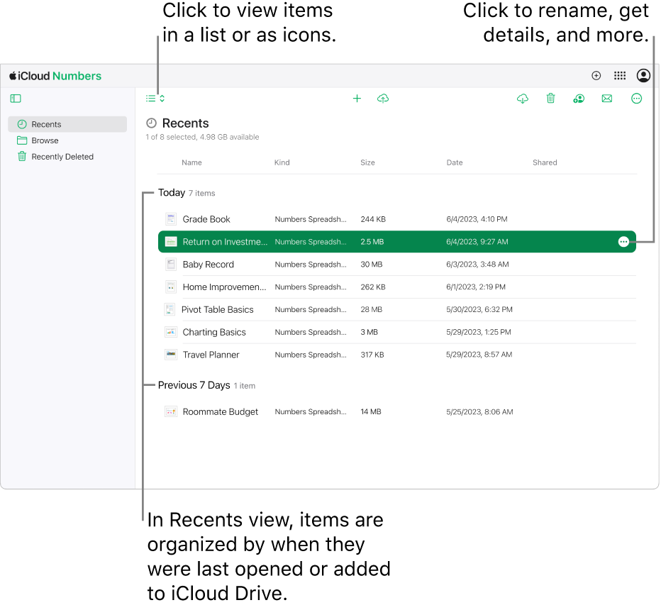Click the Home Improvement file thumbnail
The height and width of the screenshot is (610, 661).
(x=171, y=287)
